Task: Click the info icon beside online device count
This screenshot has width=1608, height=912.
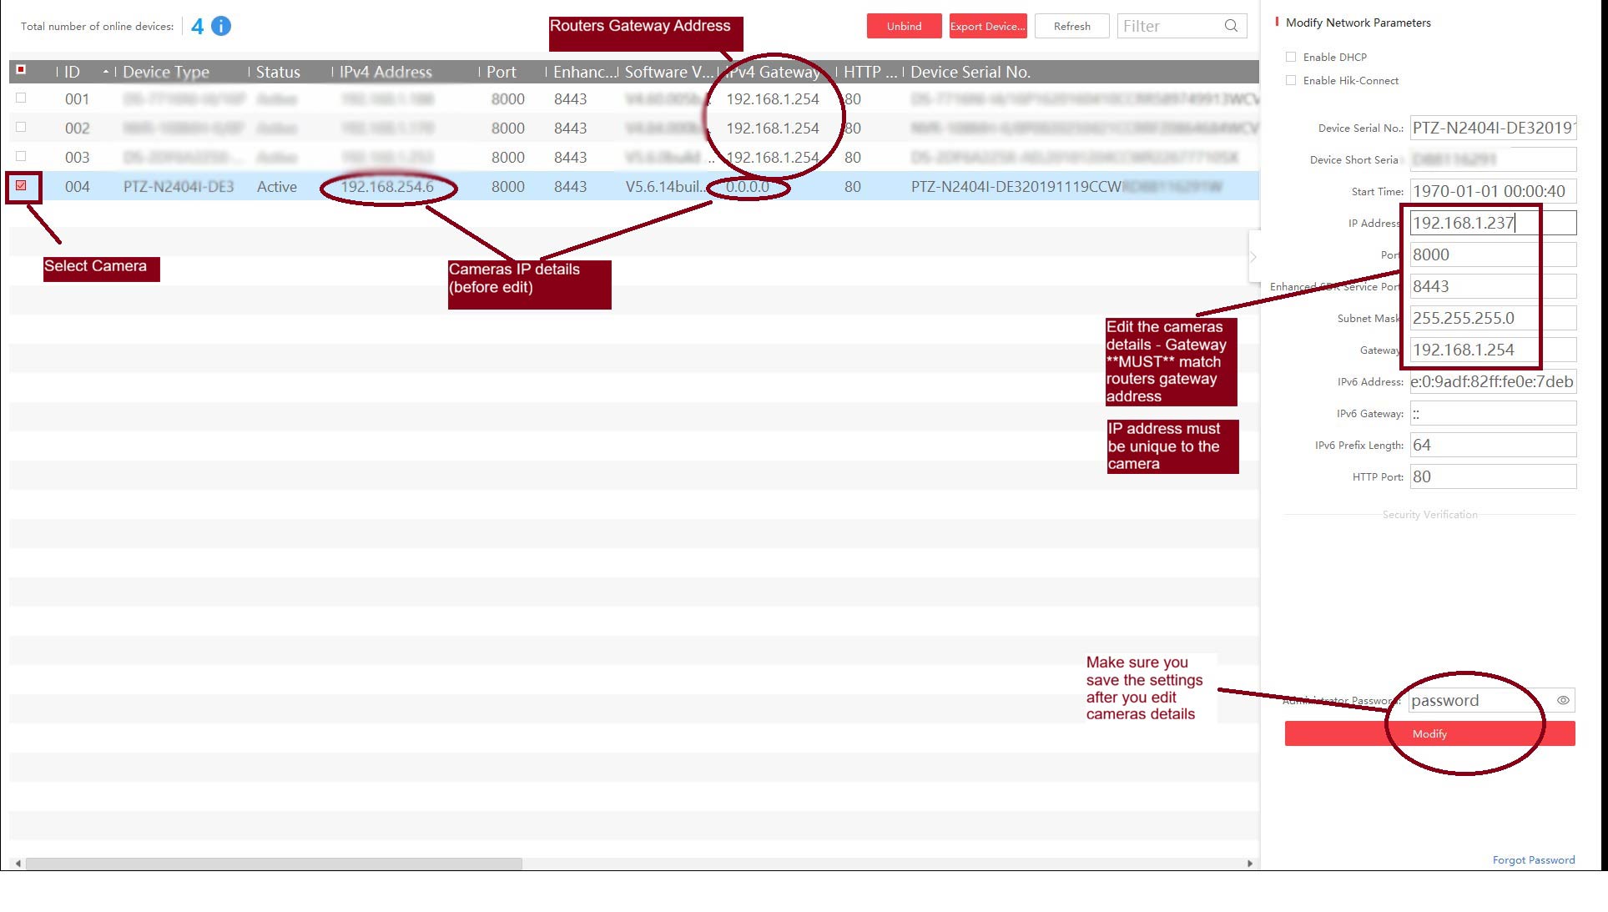Action: [x=219, y=26]
